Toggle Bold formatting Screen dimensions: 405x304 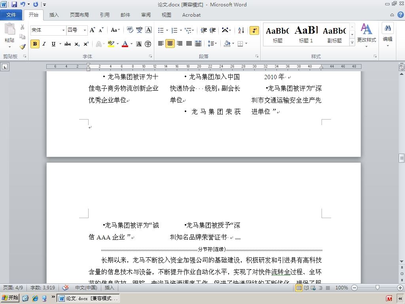pyautogui.click(x=35, y=44)
